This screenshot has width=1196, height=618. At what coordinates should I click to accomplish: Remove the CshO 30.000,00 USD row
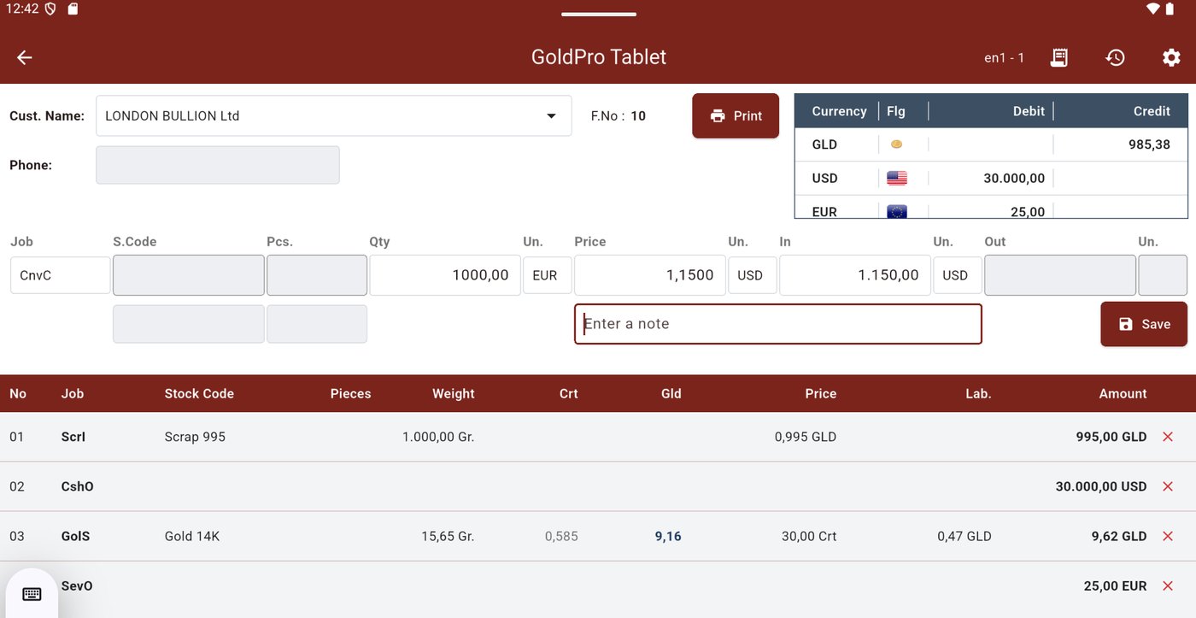click(x=1168, y=486)
